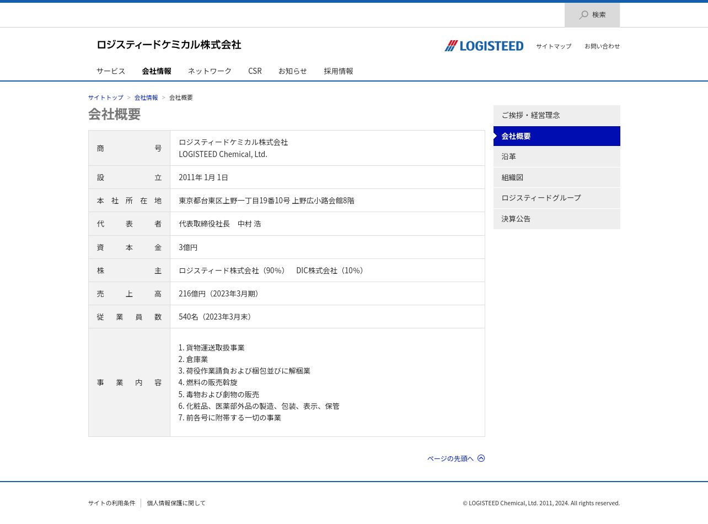708x524 pixels.
Task: Open the サイトの利用条件 footer link
Action: pos(111,503)
